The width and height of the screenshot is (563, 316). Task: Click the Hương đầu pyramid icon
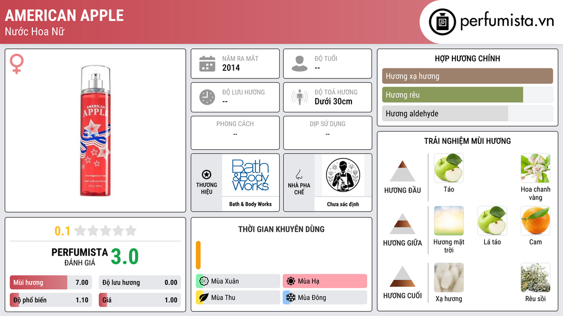tap(402, 171)
